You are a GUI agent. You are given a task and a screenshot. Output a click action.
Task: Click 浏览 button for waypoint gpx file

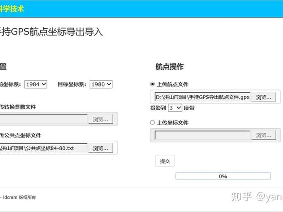pos(264,97)
